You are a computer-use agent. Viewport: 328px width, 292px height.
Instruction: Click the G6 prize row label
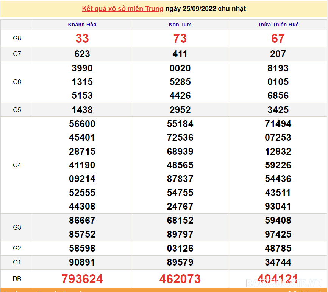(x=17, y=82)
